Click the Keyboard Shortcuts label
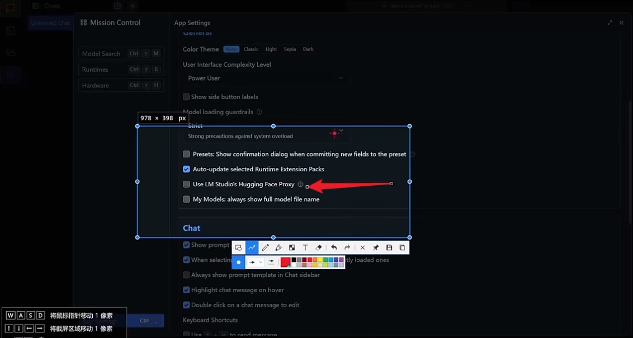The height and width of the screenshot is (338, 633). pos(210,320)
